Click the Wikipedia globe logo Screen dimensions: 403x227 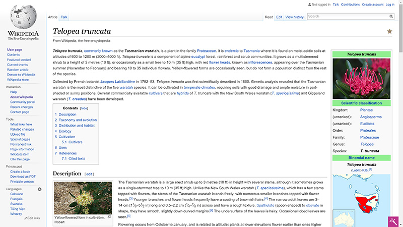(23, 17)
